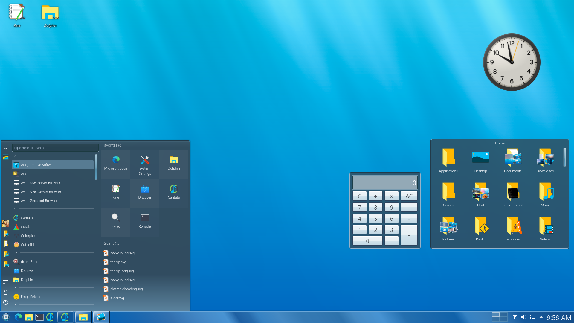Viewport: 574px width, 323px height.
Task: Select Cuttlefish in the app list
Action: (53, 245)
